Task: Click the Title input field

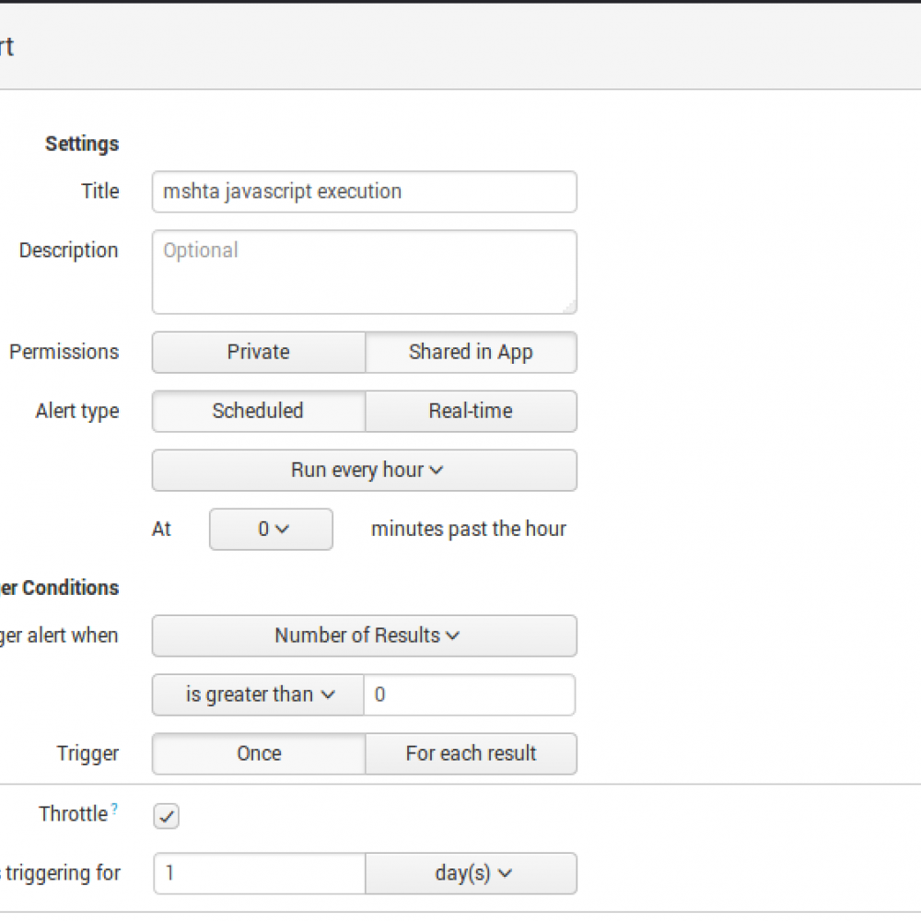Action: [x=365, y=192]
